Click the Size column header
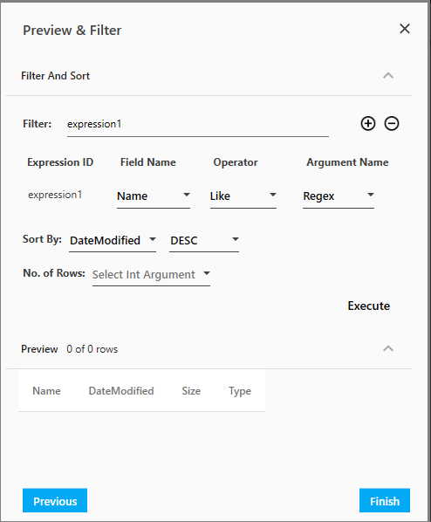The width and height of the screenshot is (431, 522). [191, 391]
